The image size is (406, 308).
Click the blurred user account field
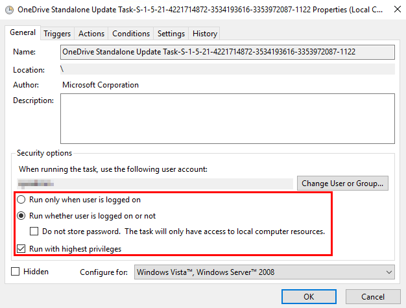point(156,184)
